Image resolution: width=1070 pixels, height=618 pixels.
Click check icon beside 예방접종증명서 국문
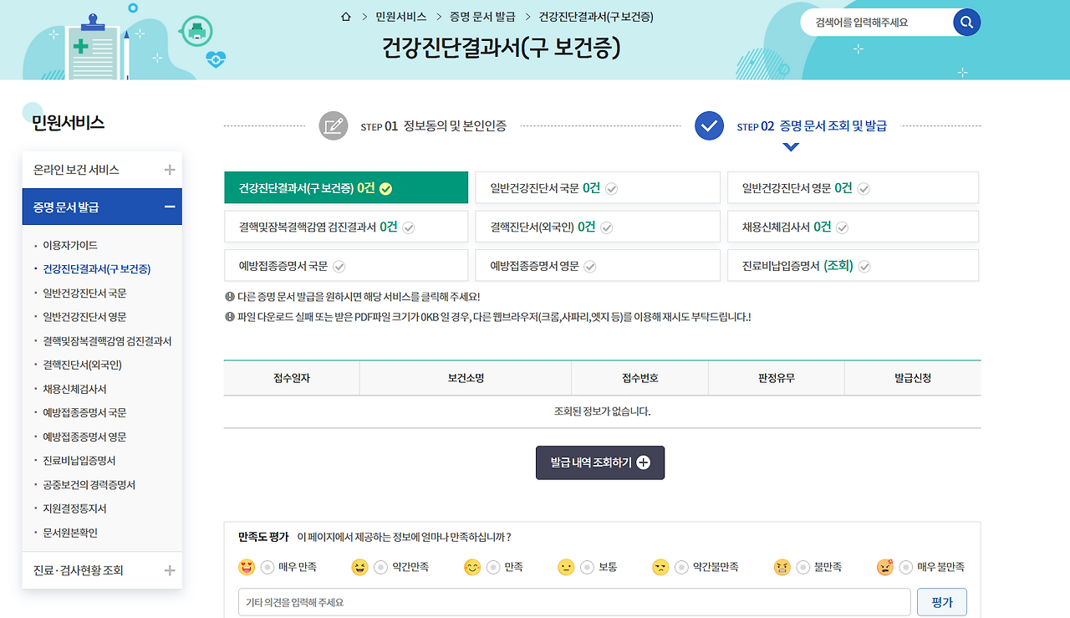339,267
